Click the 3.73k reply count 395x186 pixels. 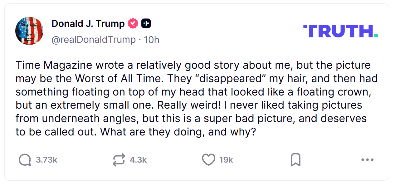(x=46, y=160)
